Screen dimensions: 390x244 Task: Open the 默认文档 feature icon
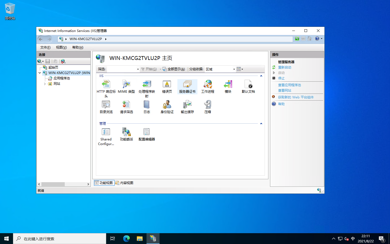pos(248,86)
